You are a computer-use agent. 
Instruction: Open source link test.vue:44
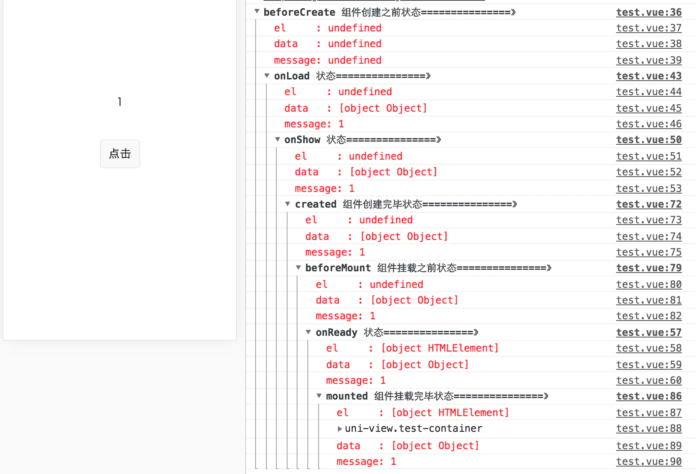click(649, 92)
